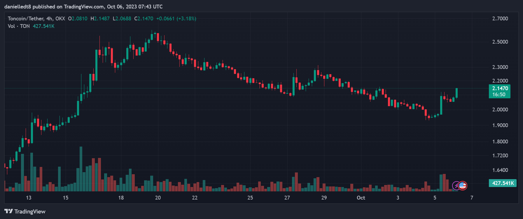
Task: Click the 1.6400 price axis label
Action: coord(500,170)
